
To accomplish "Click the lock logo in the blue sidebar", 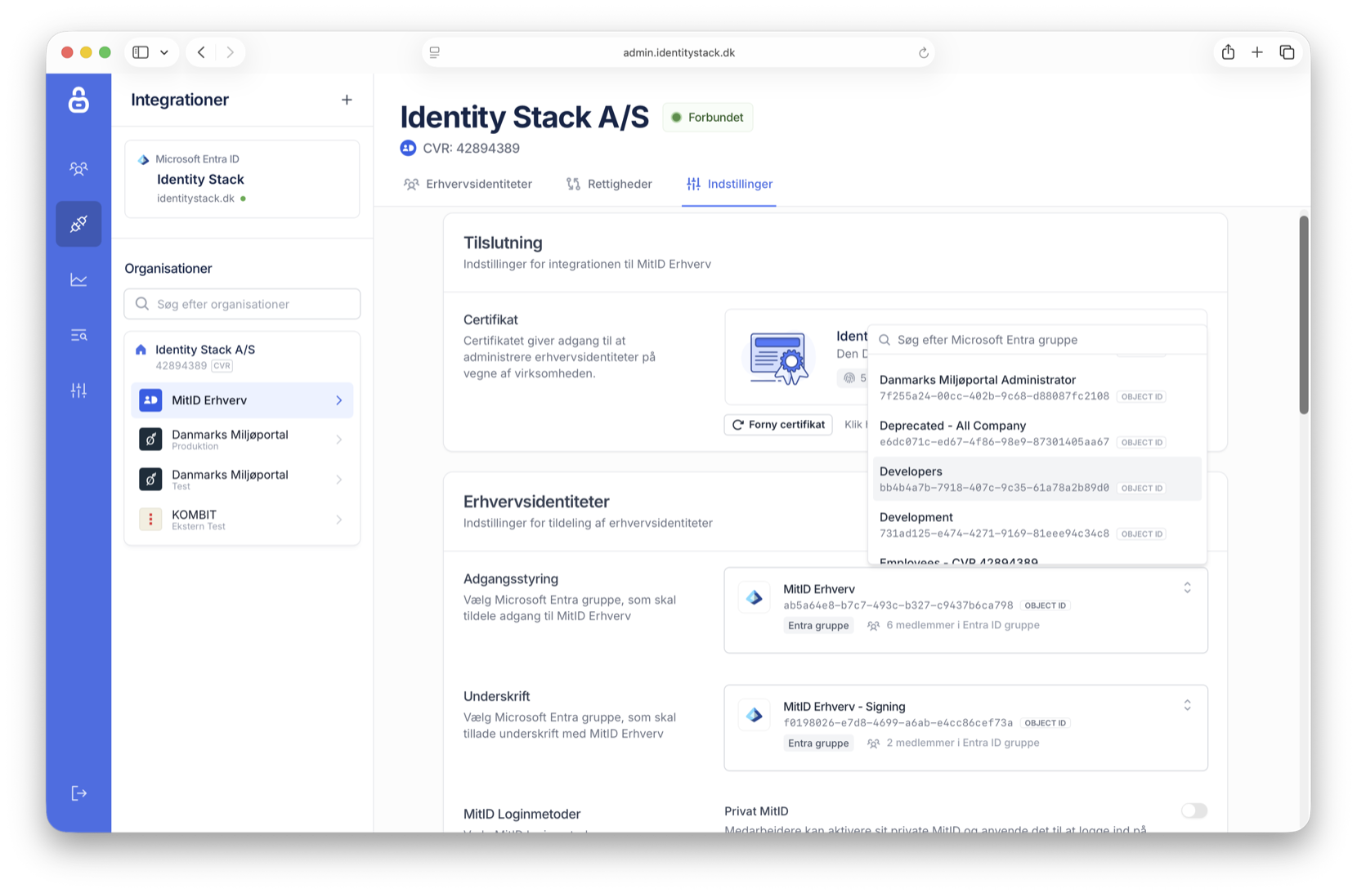I will (78, 100).
